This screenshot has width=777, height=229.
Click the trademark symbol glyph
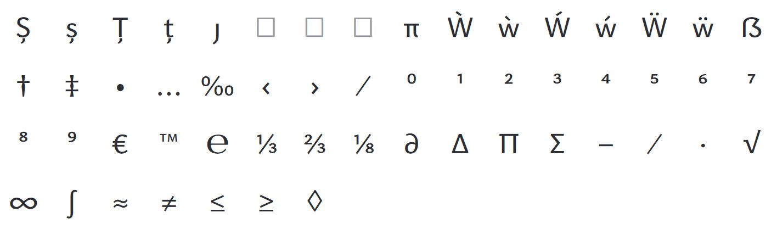pyautogui.click(x=168, y=138)
